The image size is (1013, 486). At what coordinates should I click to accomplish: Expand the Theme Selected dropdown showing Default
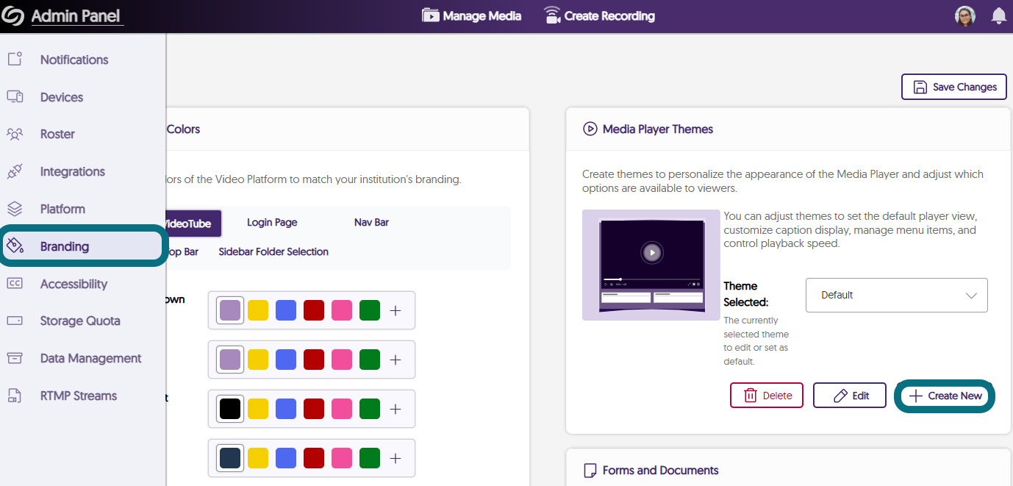[896, 295]
